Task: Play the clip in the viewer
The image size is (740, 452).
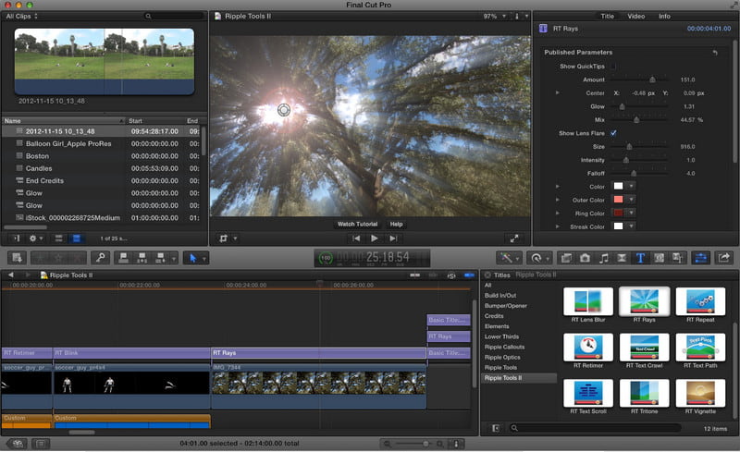Action: (x=375, y=238)
